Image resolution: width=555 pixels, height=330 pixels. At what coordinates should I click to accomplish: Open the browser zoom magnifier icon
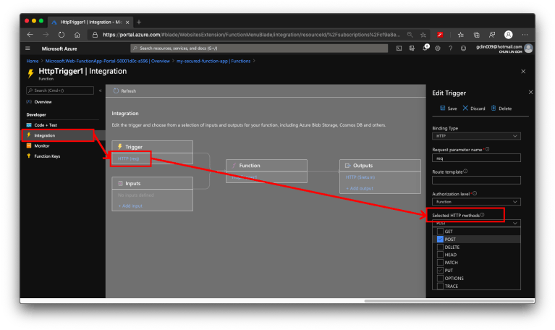[x=410, y=35]
